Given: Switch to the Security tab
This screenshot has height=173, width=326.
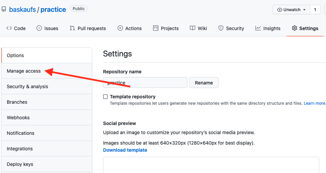Looking at the screenshot, I should click(x=231, y=28).
